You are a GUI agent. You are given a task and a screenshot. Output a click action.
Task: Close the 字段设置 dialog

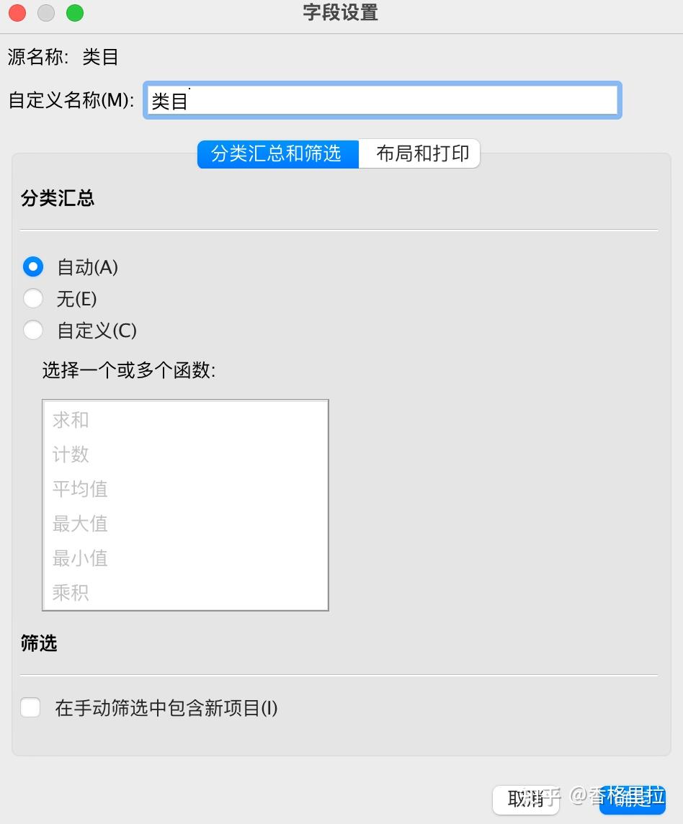tap(16, 12)
